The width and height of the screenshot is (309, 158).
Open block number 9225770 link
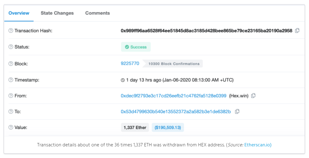pyautogui.click(x=130, y=64)
